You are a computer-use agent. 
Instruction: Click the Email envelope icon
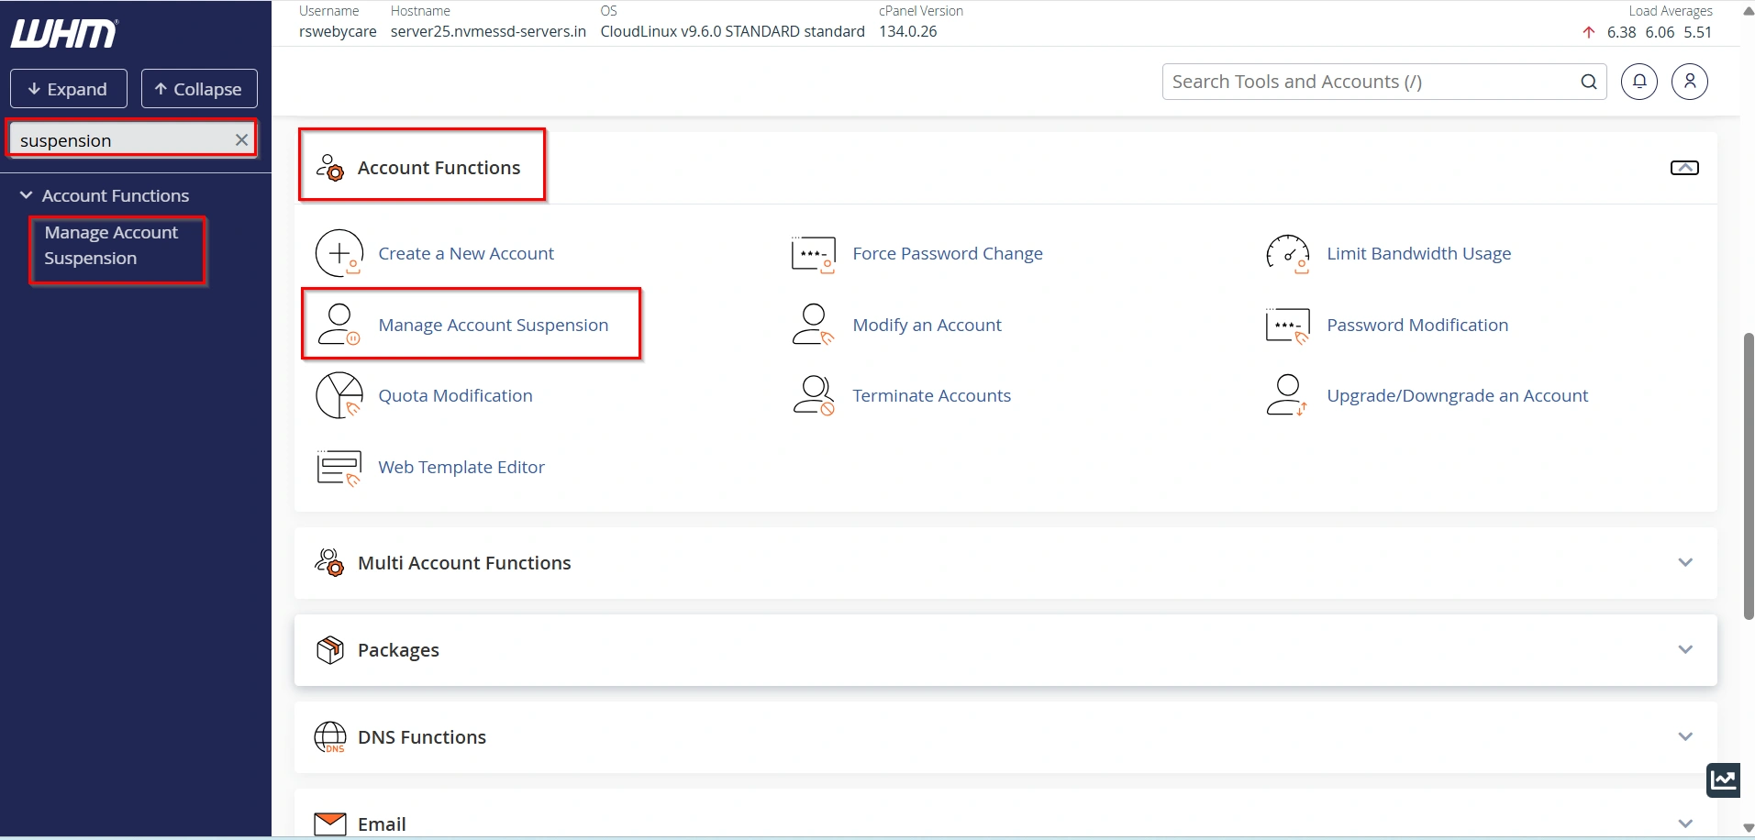tap(330, 823)
